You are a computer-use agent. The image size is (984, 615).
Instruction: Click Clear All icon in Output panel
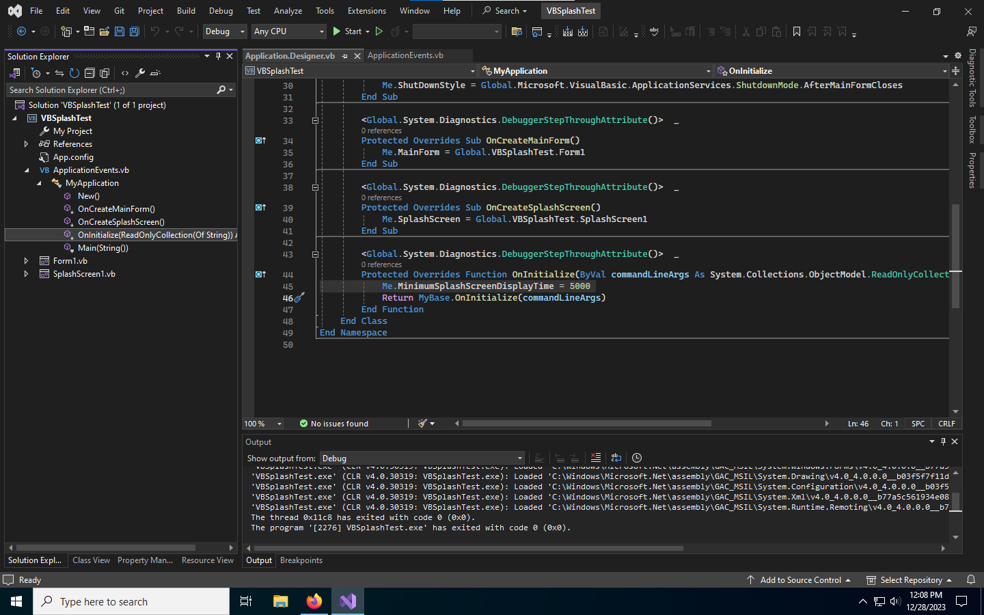596,458
